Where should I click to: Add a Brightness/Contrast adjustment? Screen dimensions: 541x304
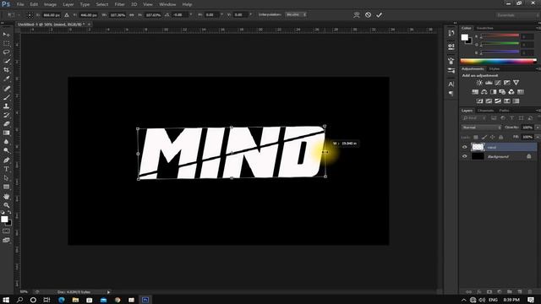point(479,83)
